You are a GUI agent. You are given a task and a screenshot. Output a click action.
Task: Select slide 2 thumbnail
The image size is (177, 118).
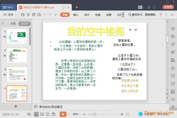(x=17, y=55)
